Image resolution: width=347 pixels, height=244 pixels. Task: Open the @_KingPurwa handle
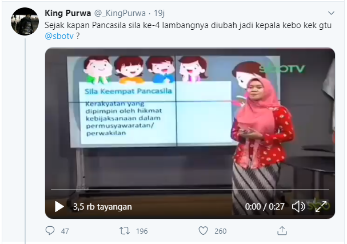[x=120, y=13]
